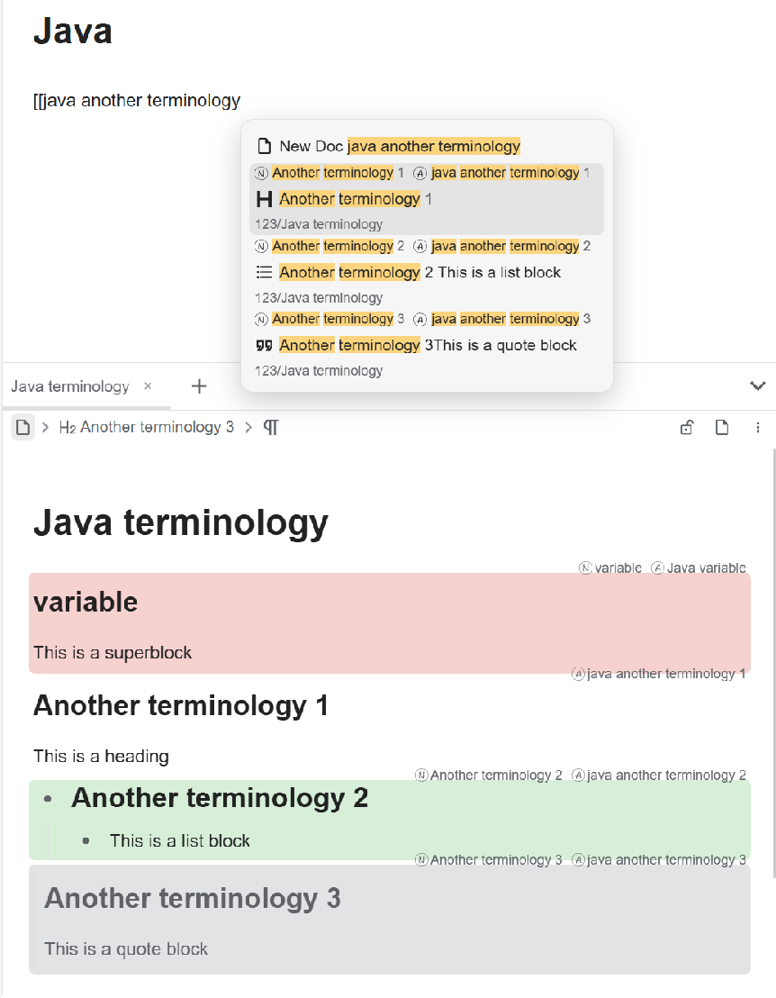
Task: Click the heading icon for Another terminology 1
Action: pyautogui.click(x=265, y=199)
